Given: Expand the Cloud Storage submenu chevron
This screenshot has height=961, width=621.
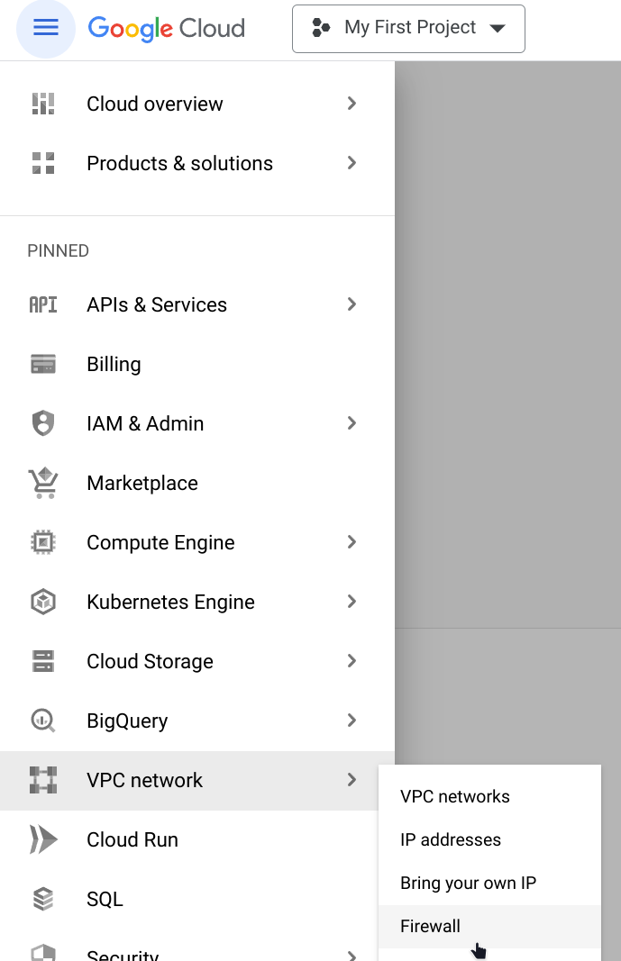Looking at the screenshot, I should pyautogui.click(x=352, y=661).
